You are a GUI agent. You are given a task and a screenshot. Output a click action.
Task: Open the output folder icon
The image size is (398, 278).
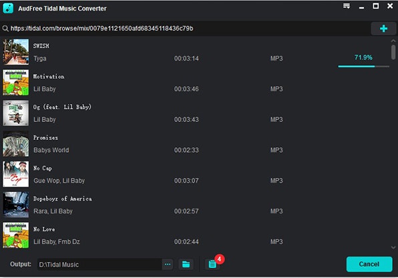tap(186, 264)
